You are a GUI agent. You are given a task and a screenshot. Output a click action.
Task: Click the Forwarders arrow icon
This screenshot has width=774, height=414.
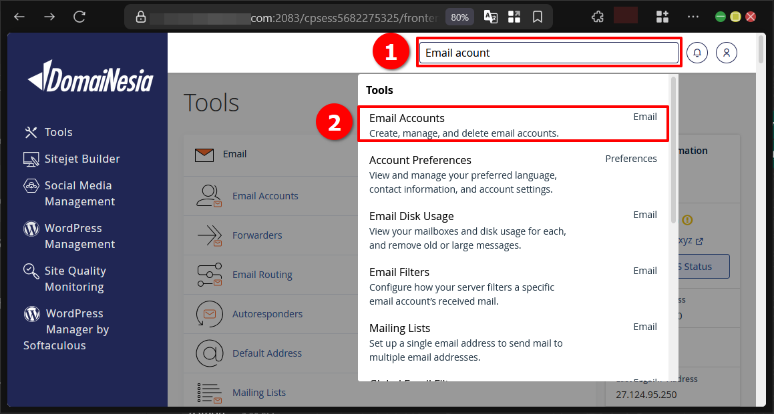[209, 235]
